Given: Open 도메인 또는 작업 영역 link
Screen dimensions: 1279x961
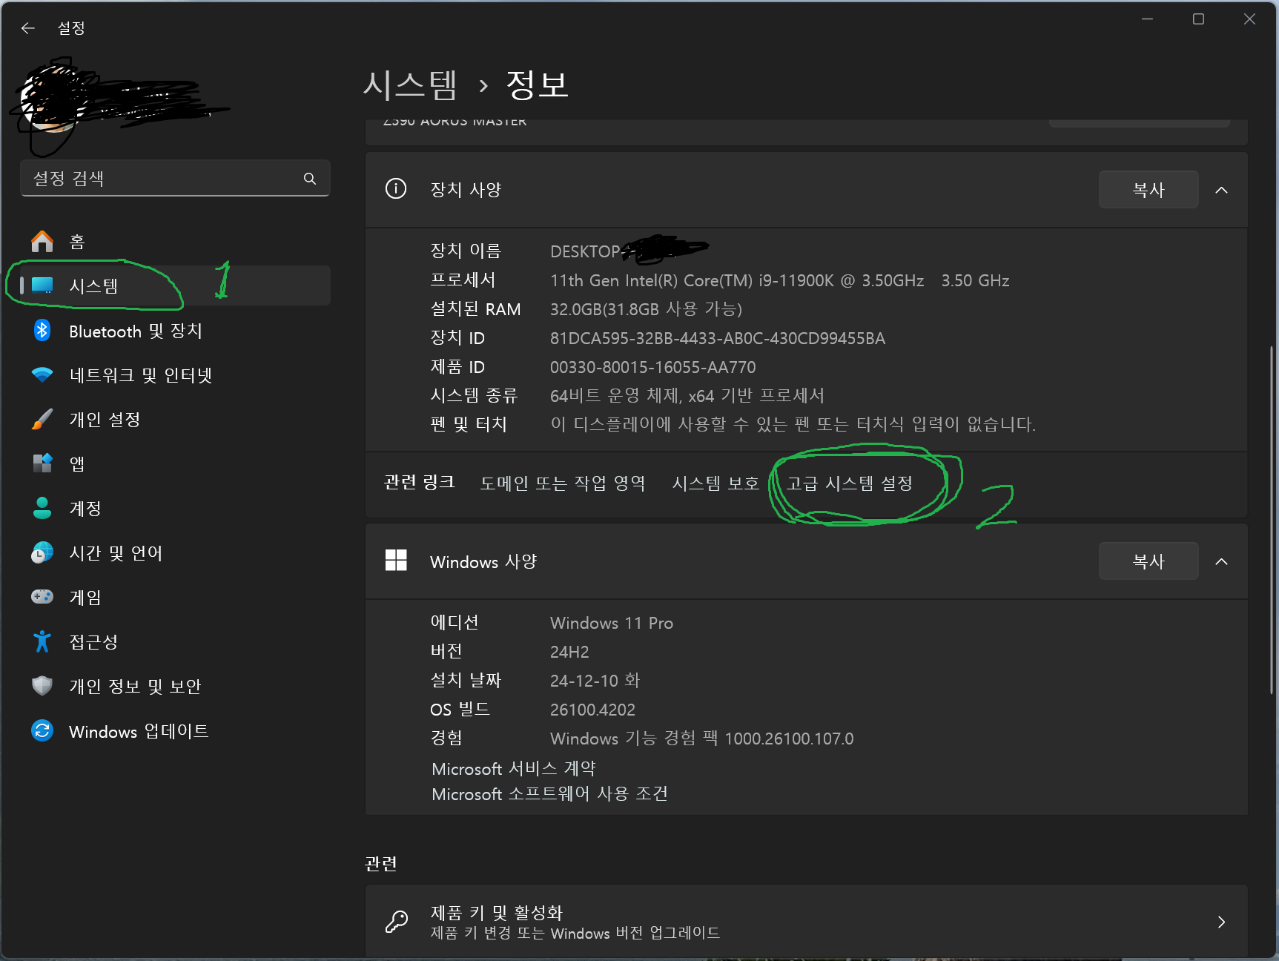Looking at the screenshot, I should coord(563,483).
